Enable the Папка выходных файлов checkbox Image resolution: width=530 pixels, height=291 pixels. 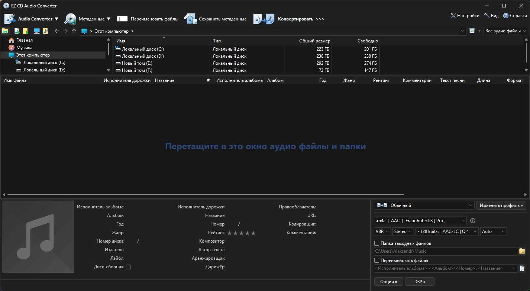(377, 243)
